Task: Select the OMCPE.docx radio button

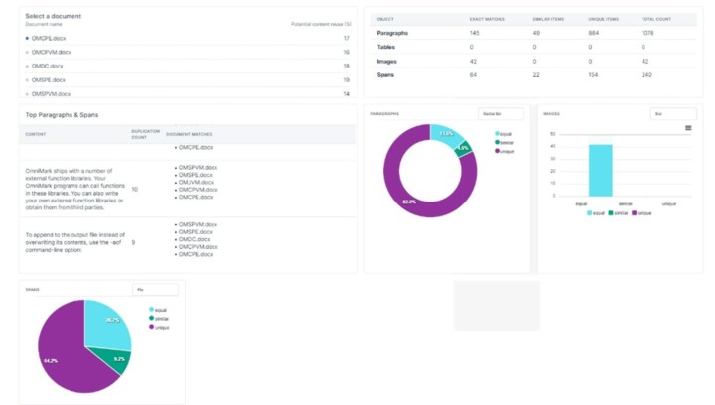Action: coord(27,38)
